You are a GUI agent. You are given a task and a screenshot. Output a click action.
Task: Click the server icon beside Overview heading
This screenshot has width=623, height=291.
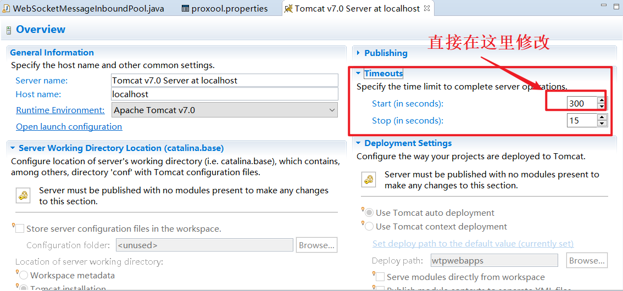coord(8,31)
